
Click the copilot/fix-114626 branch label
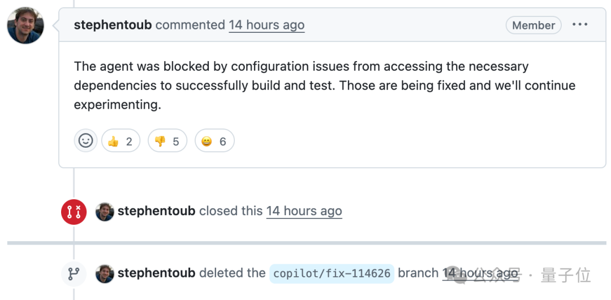(332, 274)
